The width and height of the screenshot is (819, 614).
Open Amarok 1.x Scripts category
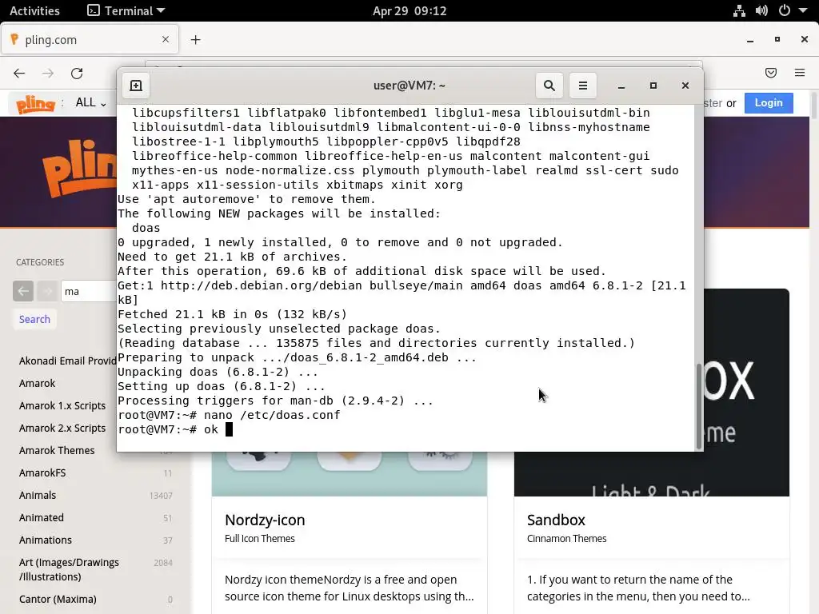tap(62, 405)
